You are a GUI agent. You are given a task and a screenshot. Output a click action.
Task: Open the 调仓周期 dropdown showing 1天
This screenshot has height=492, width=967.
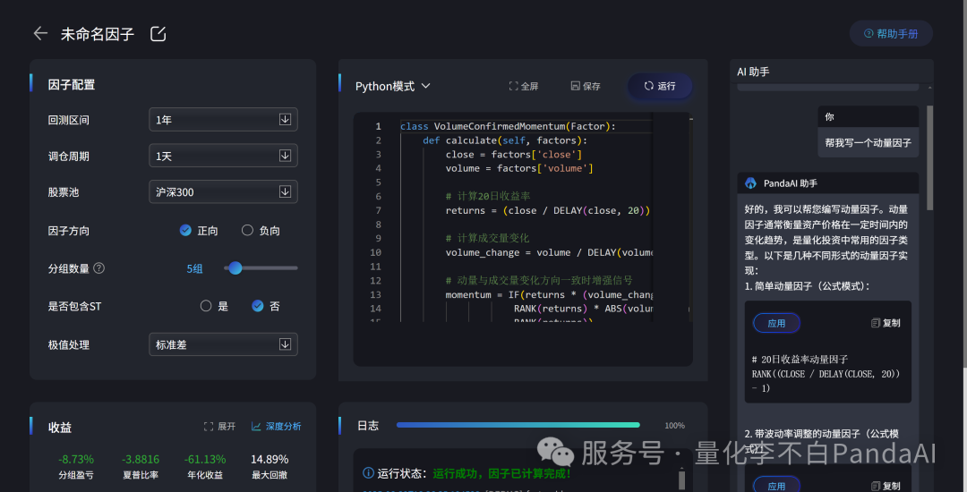[x=223, y=156]
